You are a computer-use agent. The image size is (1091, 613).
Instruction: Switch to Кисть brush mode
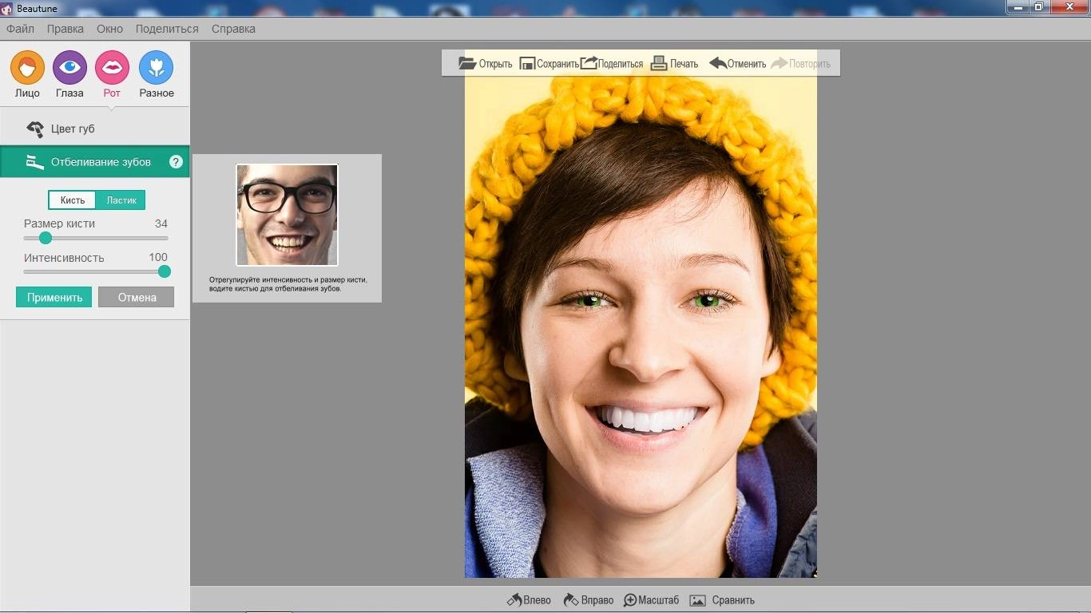(73, 200)
